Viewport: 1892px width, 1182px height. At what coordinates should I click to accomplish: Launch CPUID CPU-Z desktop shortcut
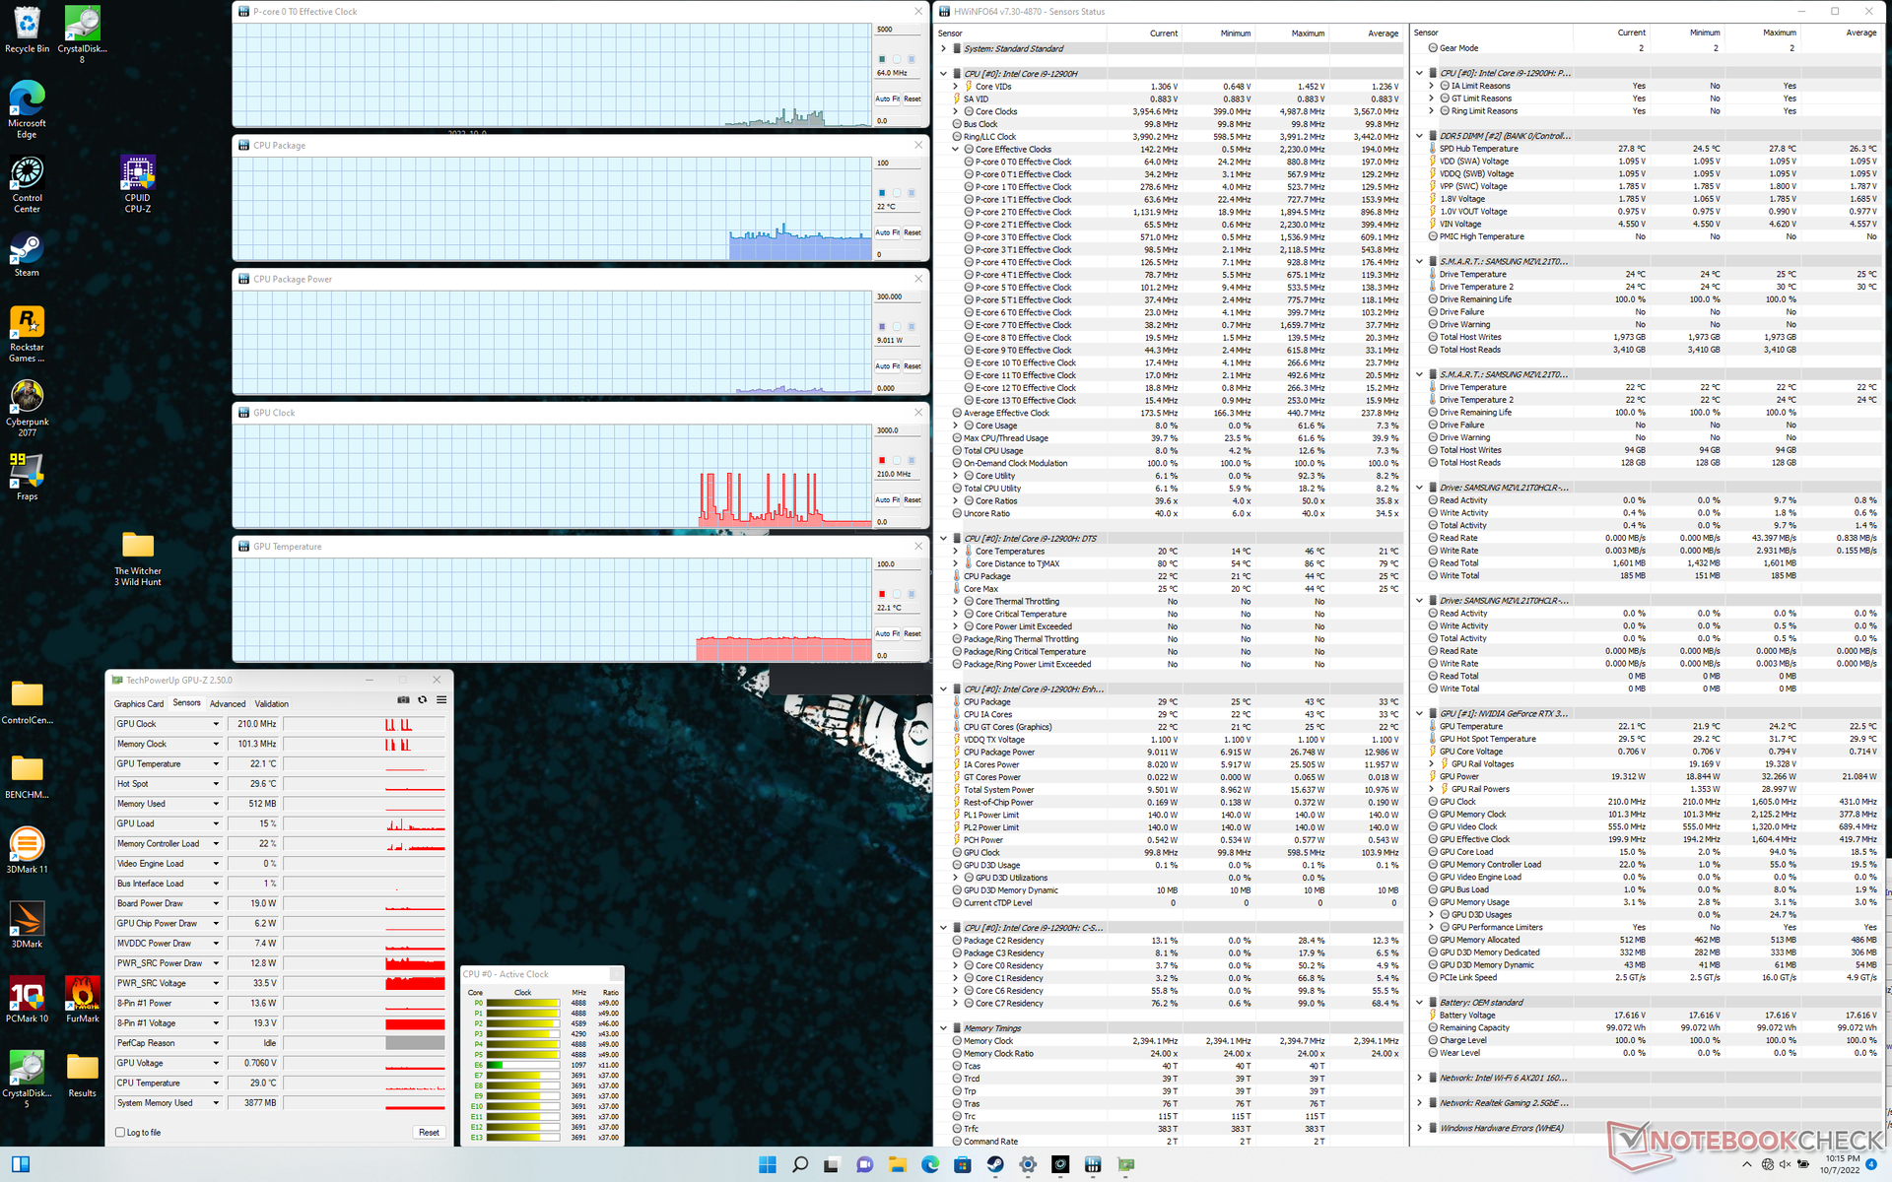coord(137,184)
